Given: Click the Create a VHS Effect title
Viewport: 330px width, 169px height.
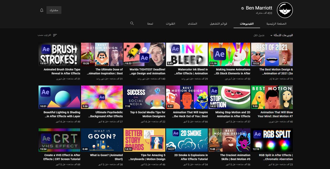Looking at the screenshot, I should pos(62,157).
